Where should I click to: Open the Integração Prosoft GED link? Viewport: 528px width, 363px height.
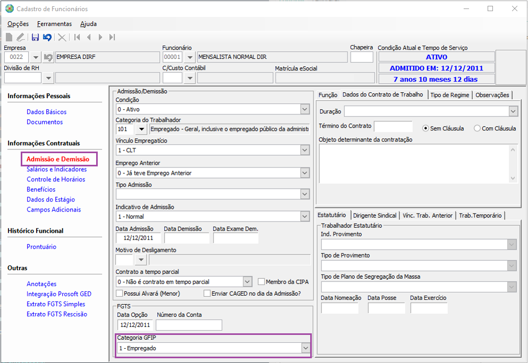59,294
